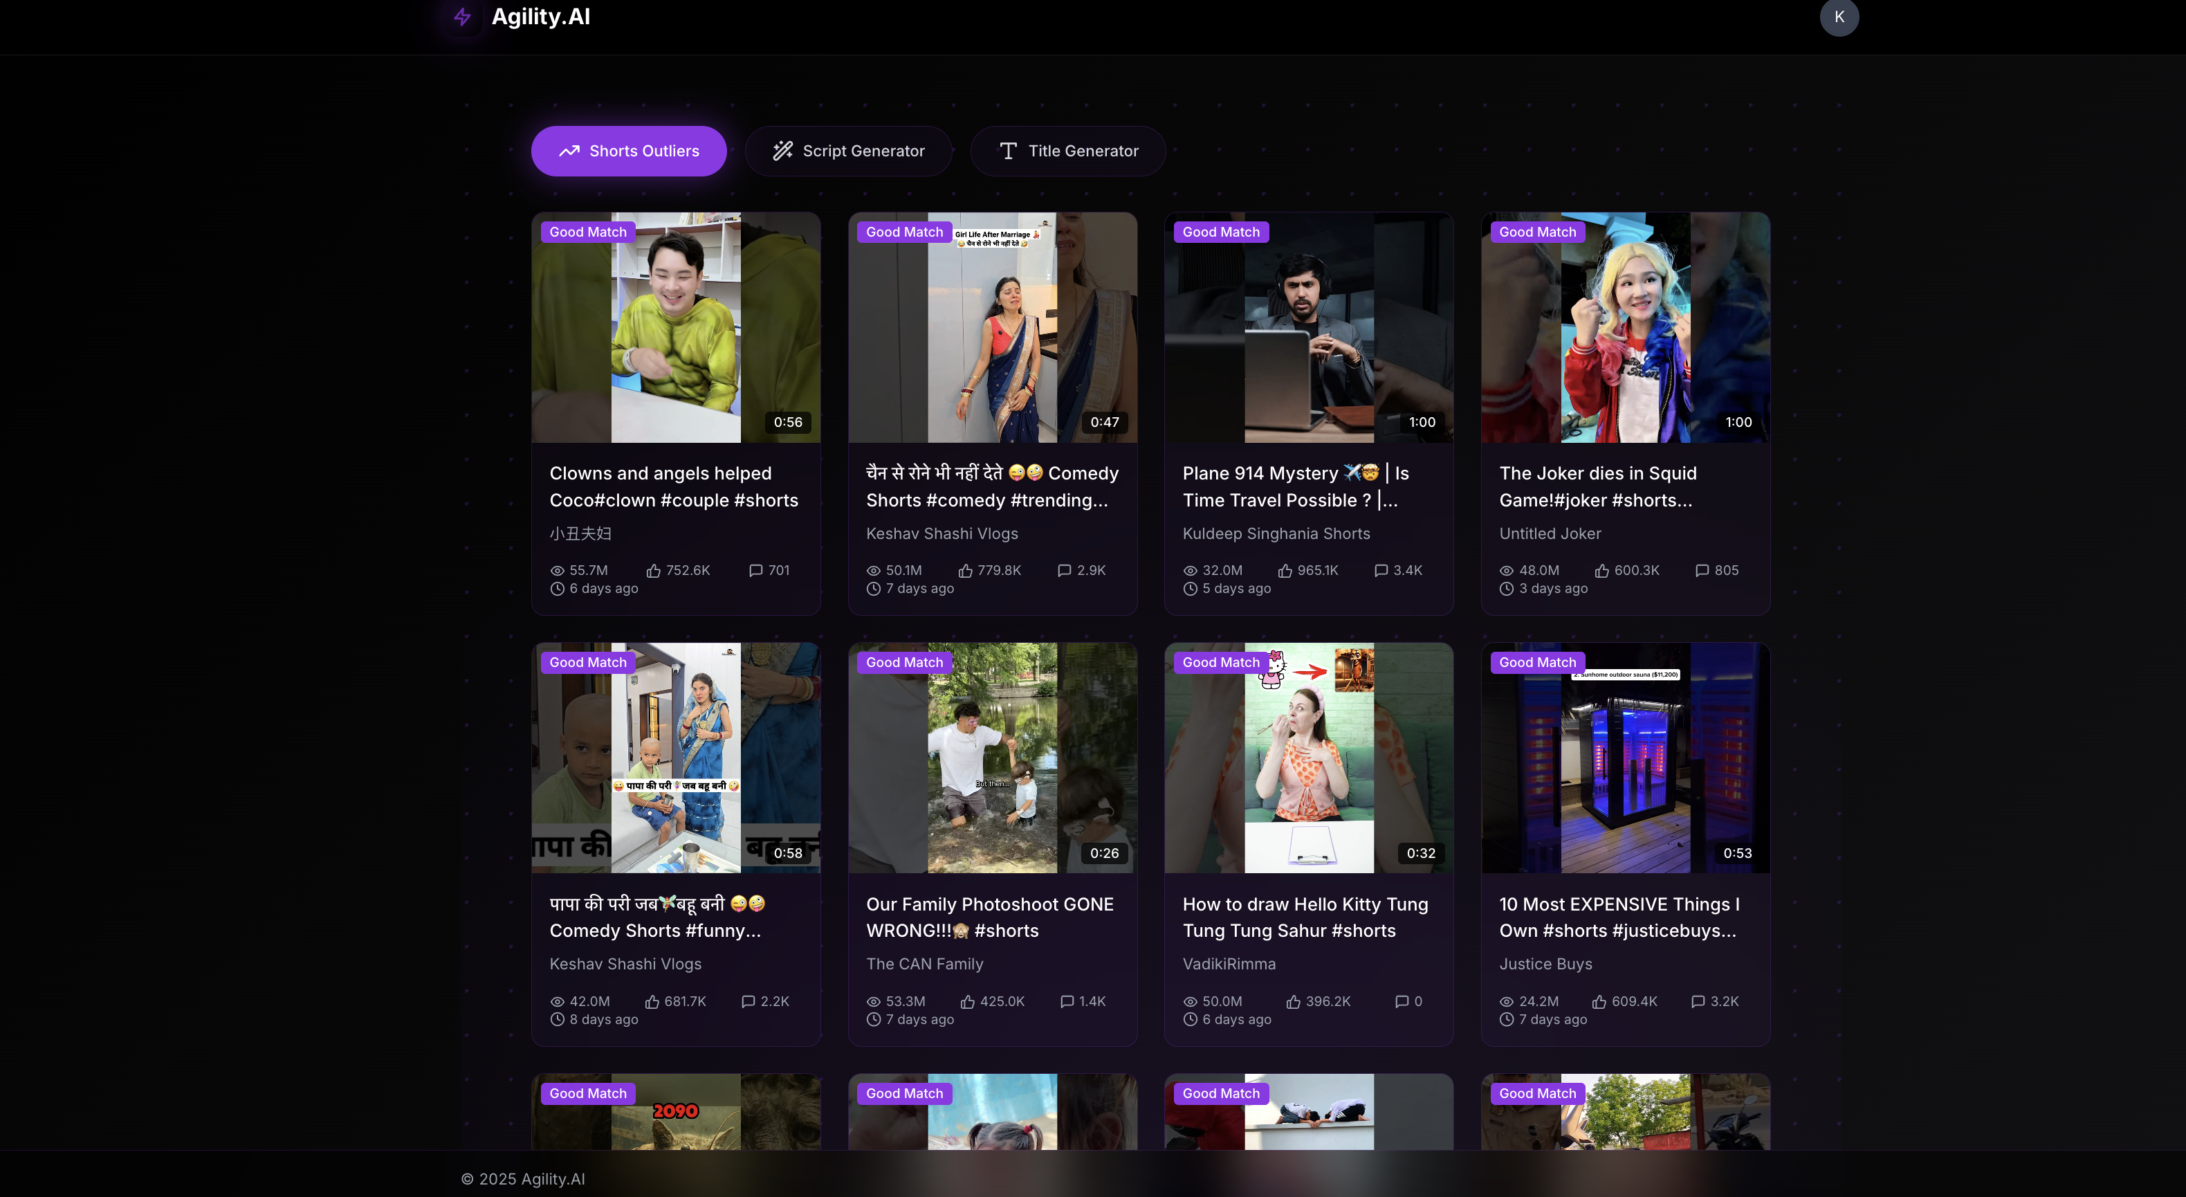Click the Good Match badge on sauna video
Image resolution: width=2186 pixels, height=1197 pixels.
(1537, 662)
